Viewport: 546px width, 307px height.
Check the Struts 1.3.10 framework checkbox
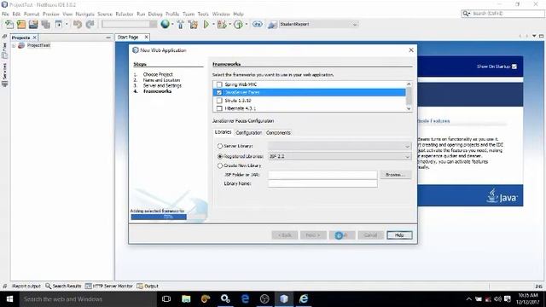coord(219,101)
